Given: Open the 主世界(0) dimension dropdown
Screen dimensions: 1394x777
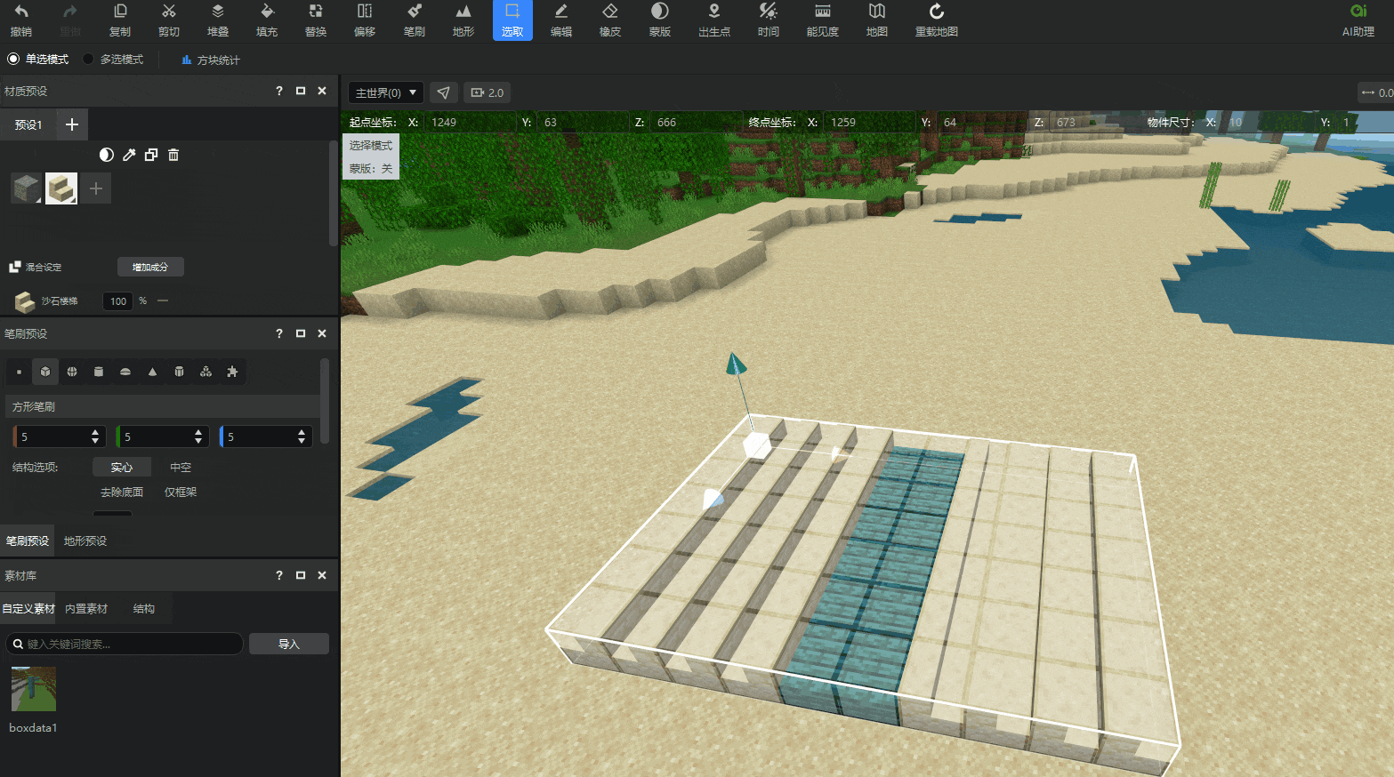Looking at the screenshot, I should [386, 92].
